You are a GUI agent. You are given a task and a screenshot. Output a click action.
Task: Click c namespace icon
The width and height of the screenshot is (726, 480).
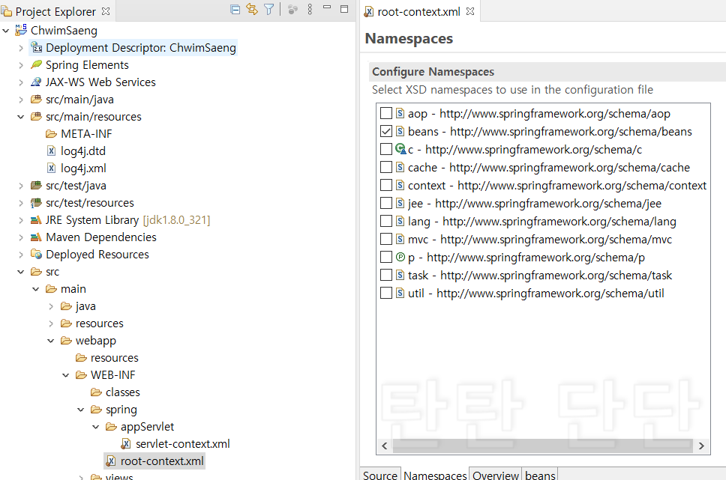[401, 149]
